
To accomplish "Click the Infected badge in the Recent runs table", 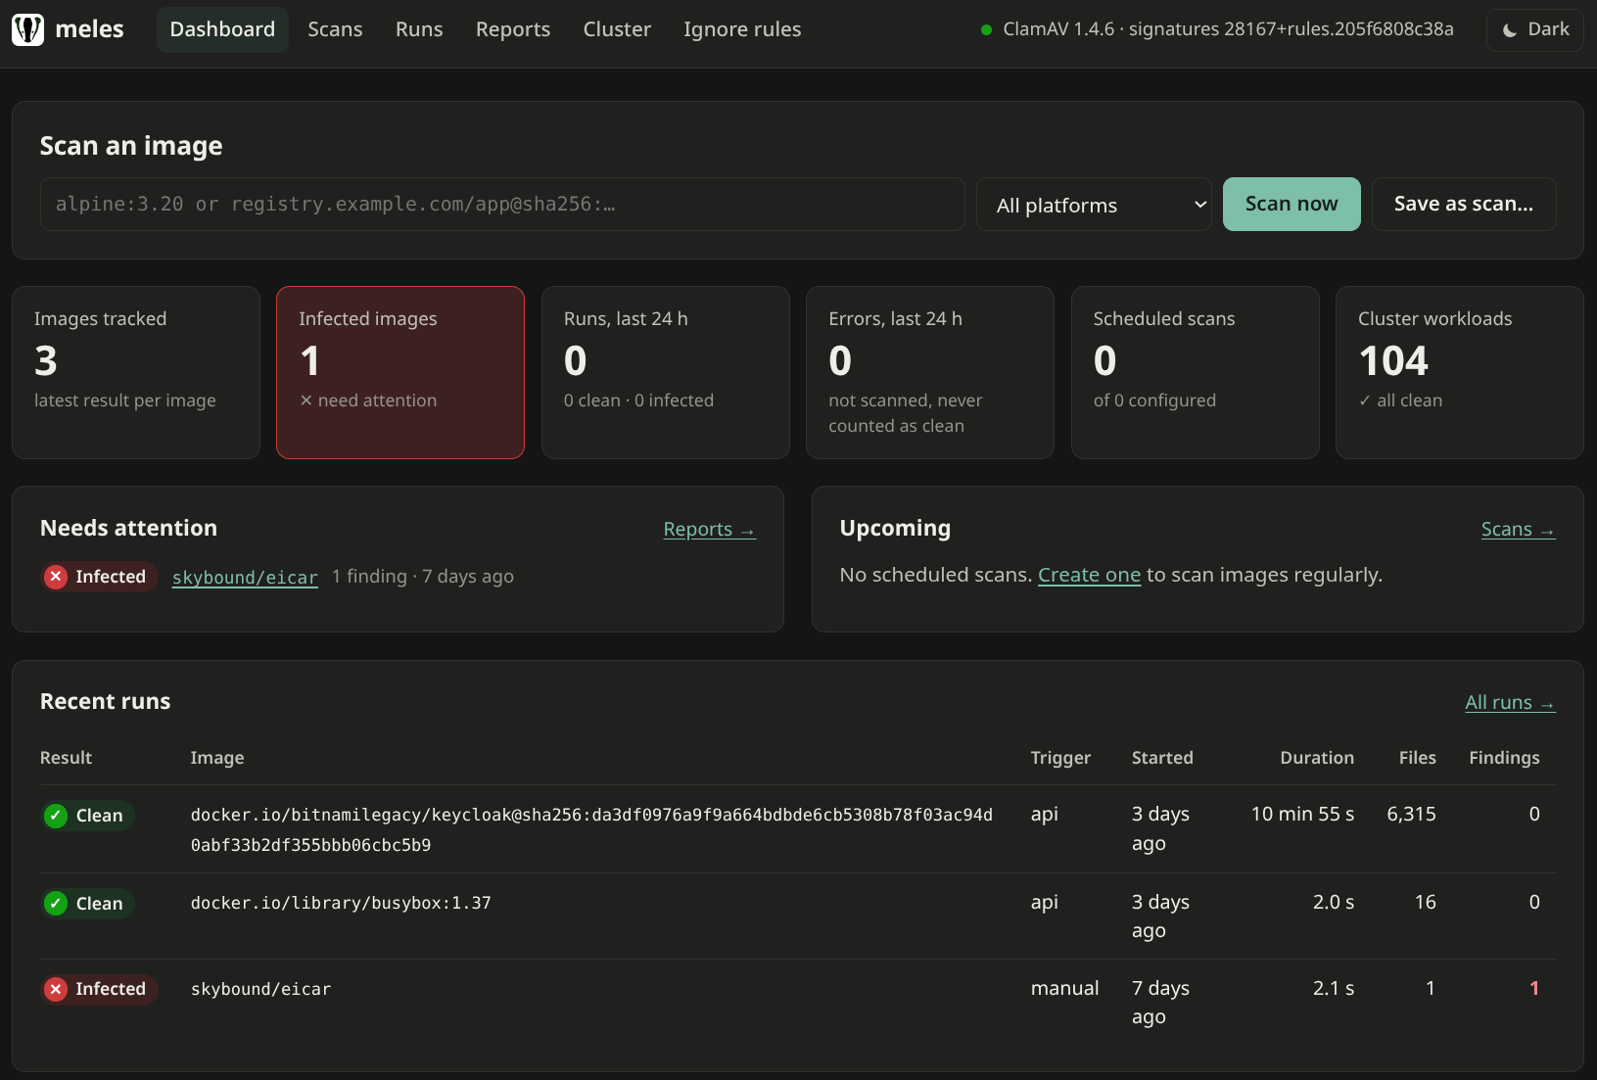I will (99, 989).
